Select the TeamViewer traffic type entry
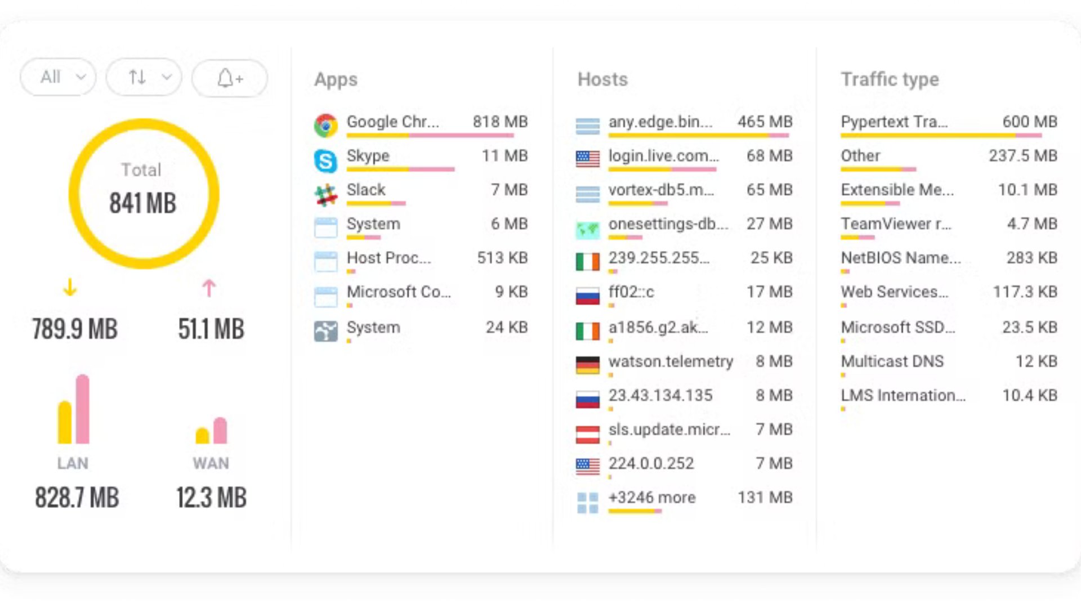This screenshot has height=608, width=1081. [x=896, y=224]
